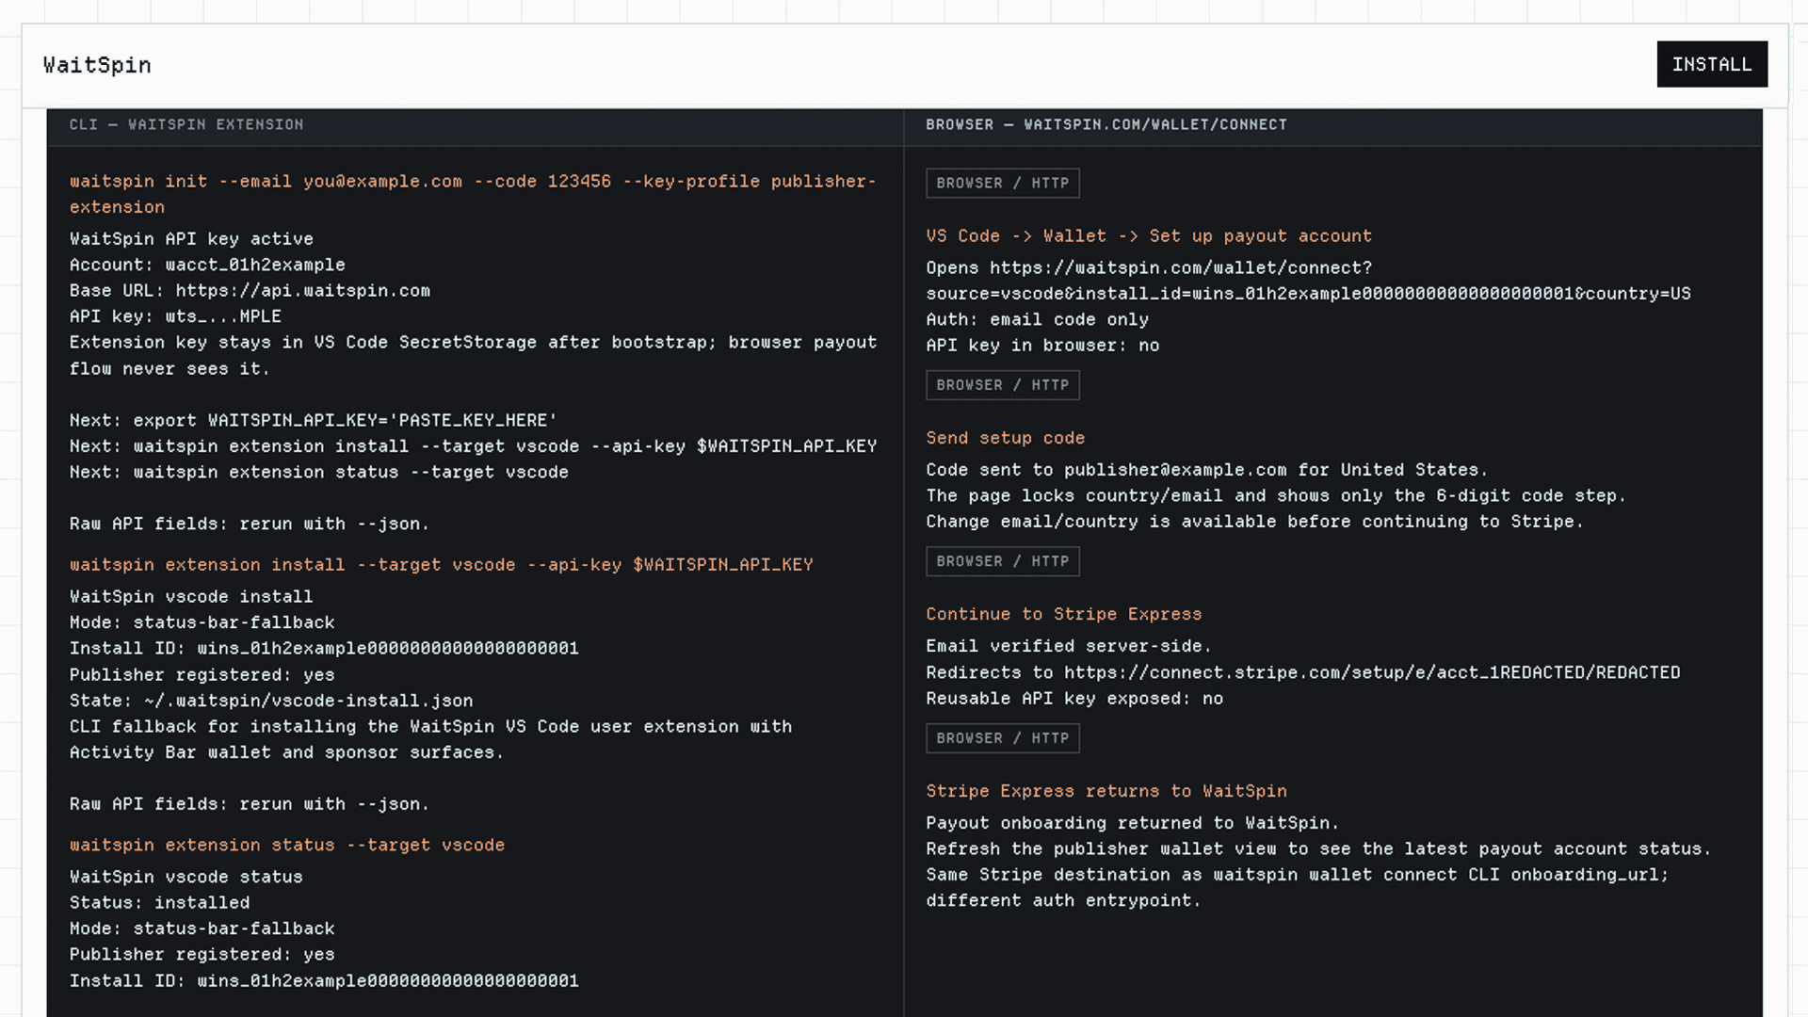Viewport: 1808px width, 1017px height.
Task: Select the CLI — WAITSPIN EXTENSION header
Action: coord(186,124)
